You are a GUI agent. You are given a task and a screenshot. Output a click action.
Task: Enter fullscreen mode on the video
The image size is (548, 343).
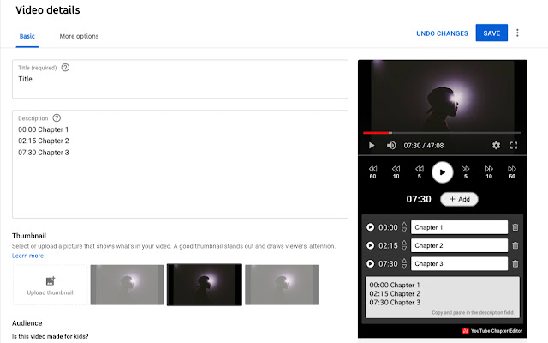coord(514,145)
